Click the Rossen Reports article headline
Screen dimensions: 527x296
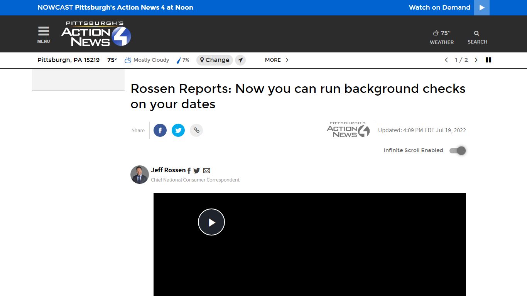point(298,96)
